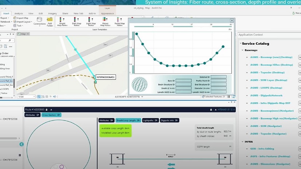
Task: Open Attributes tab beside Sheath Loop Length
Action: (x=106, y=120)
